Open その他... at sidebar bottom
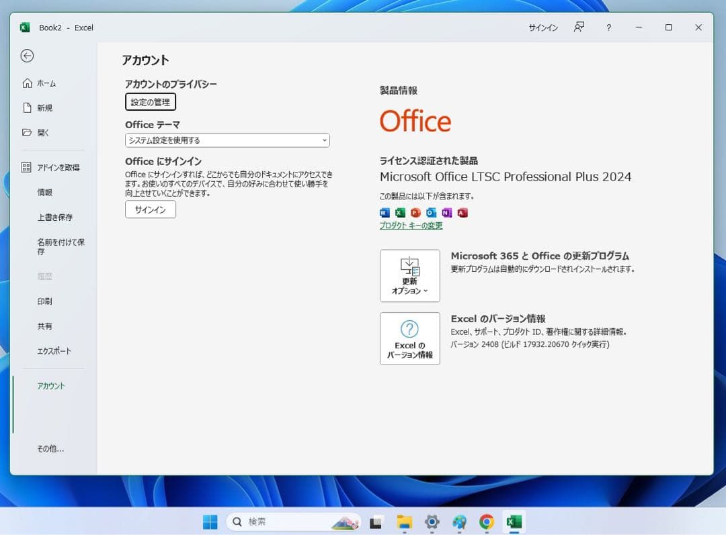The width and height of the screenshot is (726, 535). (50, 448)
